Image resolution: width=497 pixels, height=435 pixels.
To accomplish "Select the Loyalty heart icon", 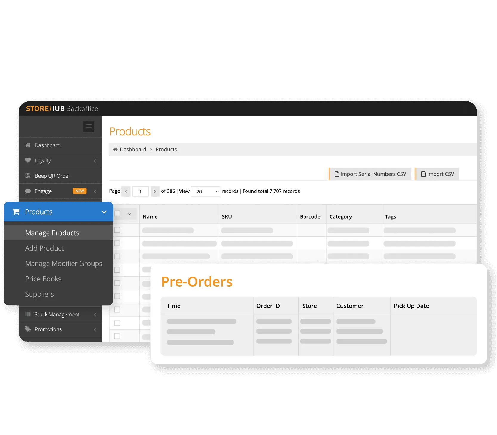I will pyautogui.click(x=28, y=160).
